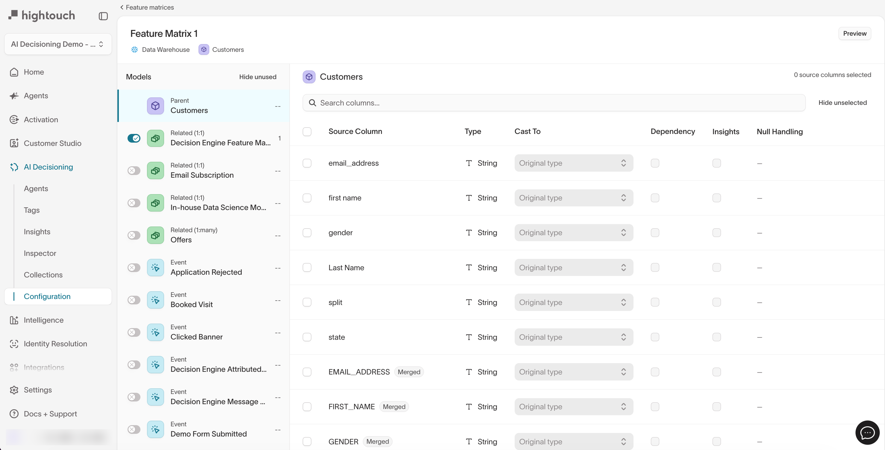Open the Insights submenu item
This screenshot has width=885, height=450.
click(x=37, y=231)
